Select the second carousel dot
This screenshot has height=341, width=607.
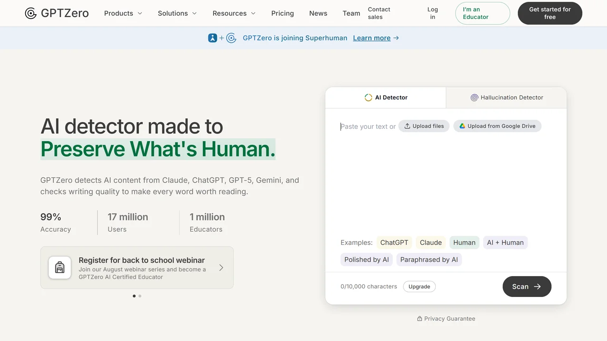[140, 296]
